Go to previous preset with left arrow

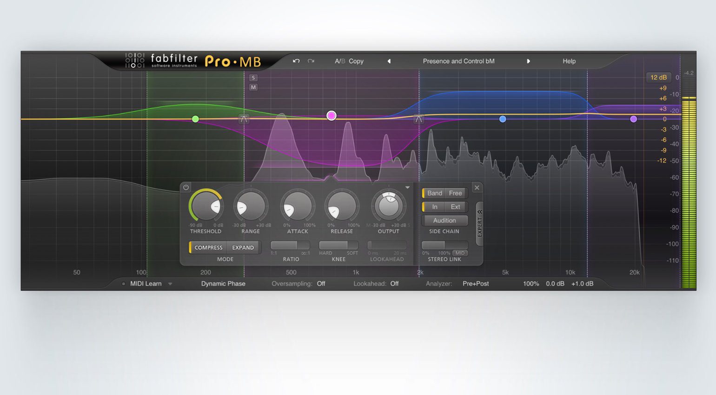(x=389, y=61)
